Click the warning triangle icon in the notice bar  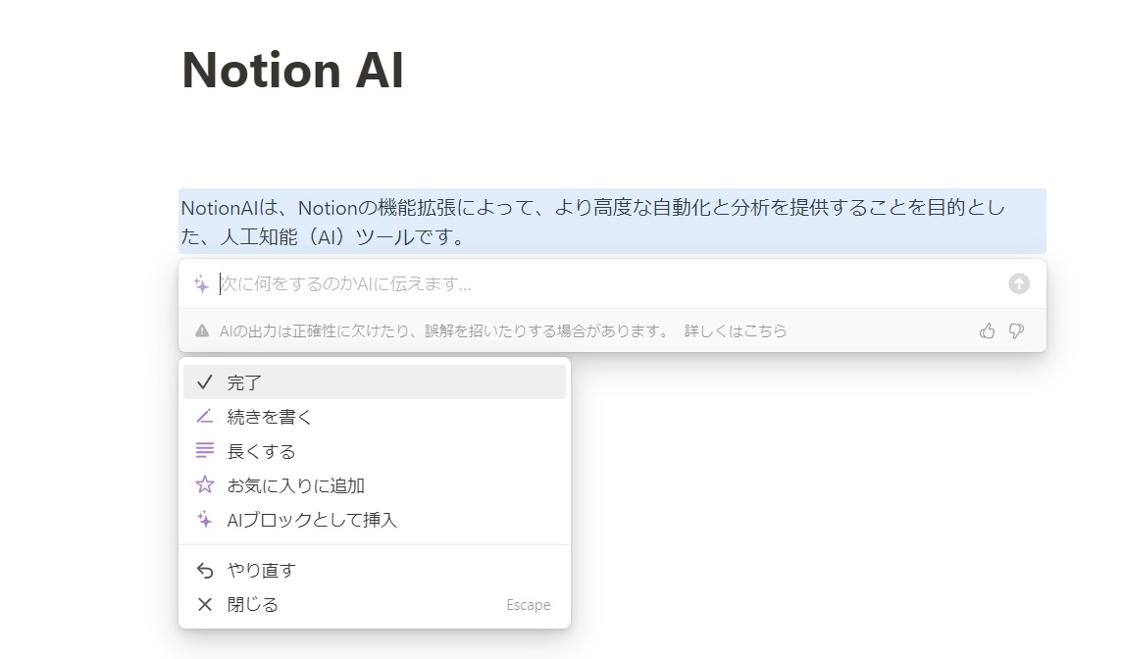[x=201, y=330]
